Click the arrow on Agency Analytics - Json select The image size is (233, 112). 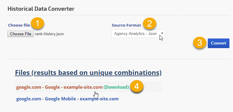tap(162, 33)
